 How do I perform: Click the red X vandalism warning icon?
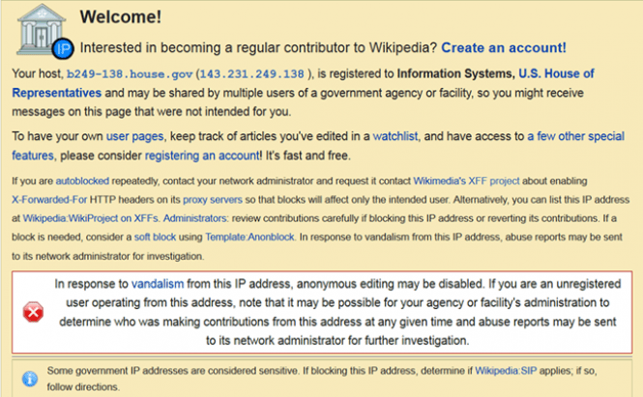pyautogui.click(x=33, y=312)
